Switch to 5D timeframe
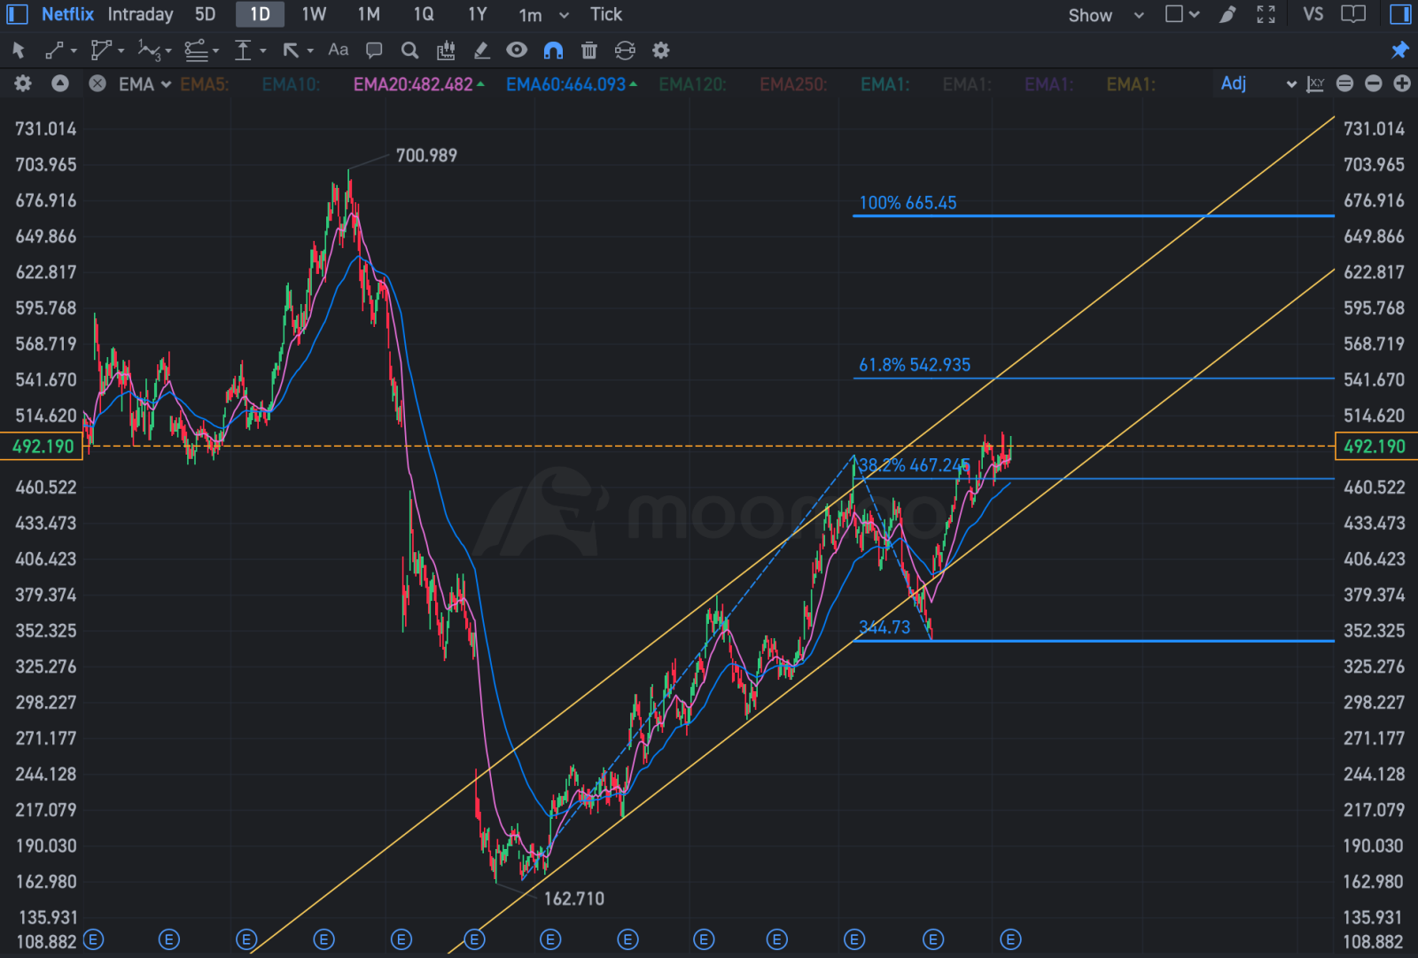Screen dimensions: 1418x958 point(205,14)
